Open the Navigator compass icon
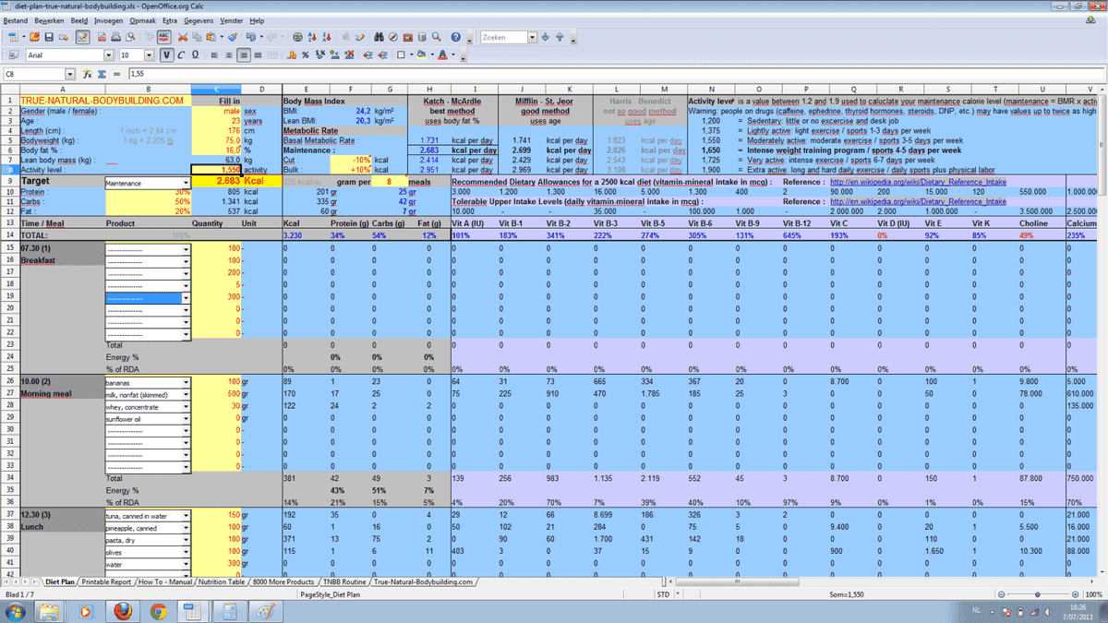The image size is (1108, 623). point(394,37)
